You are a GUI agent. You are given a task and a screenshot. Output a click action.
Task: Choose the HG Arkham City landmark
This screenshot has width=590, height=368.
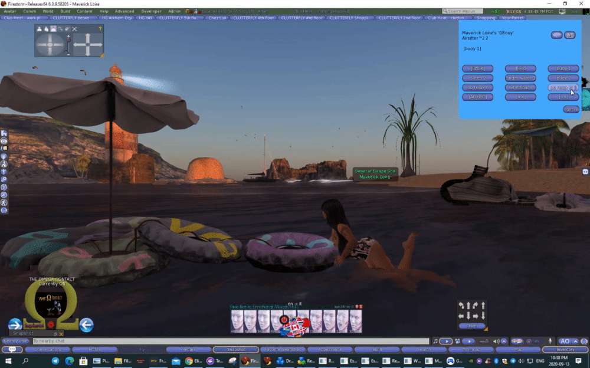(117, 18)
